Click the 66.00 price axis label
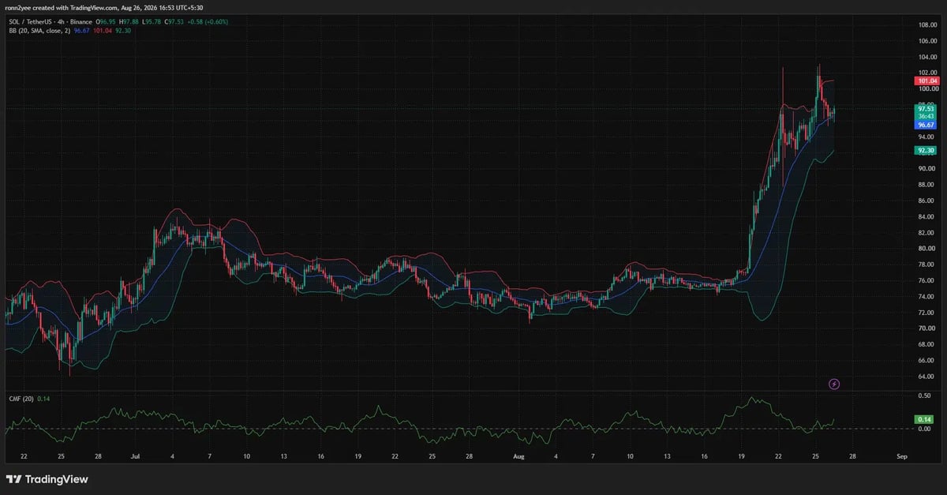This screenshot has height=495, width=947. click(926, 360)
